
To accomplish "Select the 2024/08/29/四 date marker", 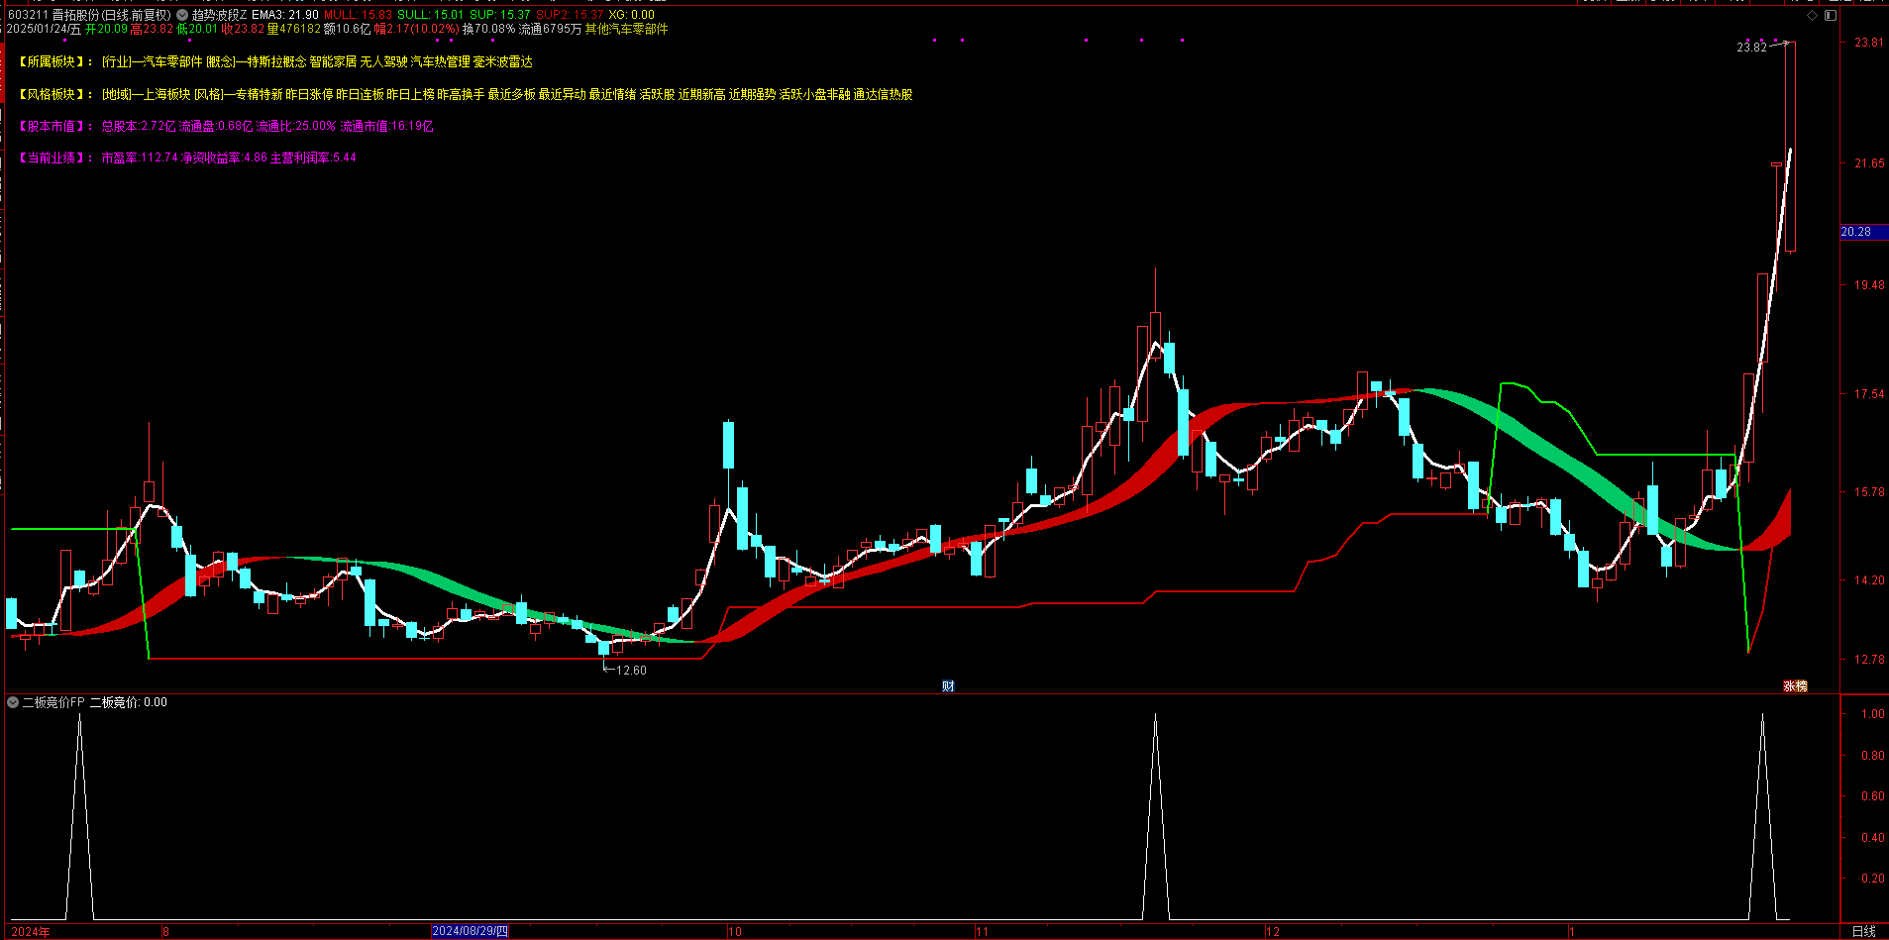I will coord(471,931).
